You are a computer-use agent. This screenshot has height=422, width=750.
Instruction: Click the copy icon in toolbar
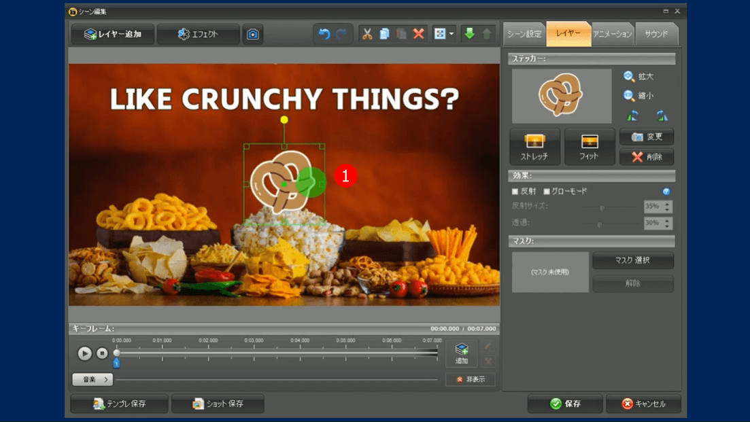click(x=384, y=34)
